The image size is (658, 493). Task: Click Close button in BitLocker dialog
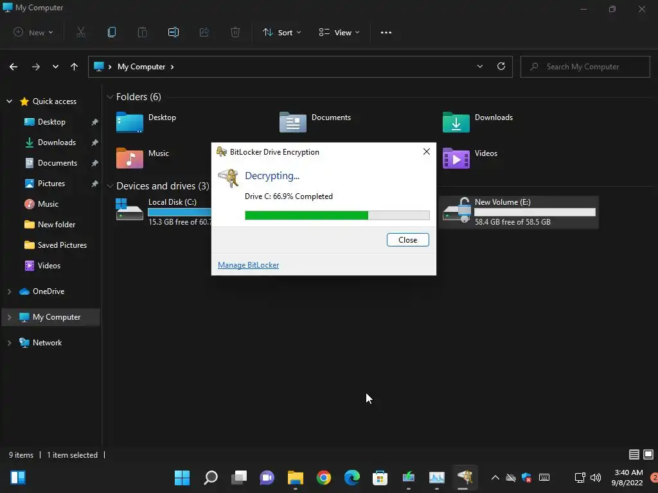tap(407, 240)
